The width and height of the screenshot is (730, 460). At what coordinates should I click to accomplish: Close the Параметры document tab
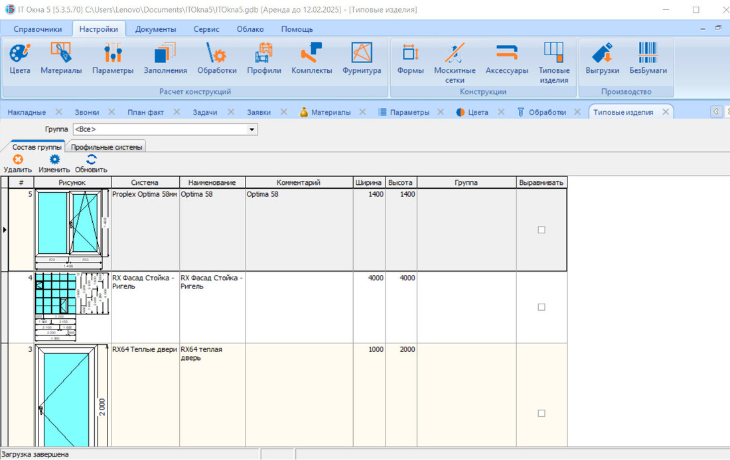click(441, 112)
